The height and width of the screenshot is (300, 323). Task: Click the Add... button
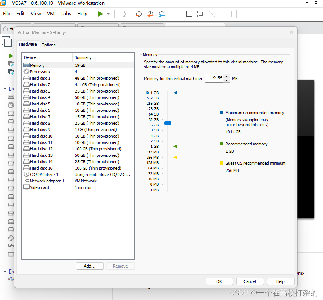click(90, 266)
